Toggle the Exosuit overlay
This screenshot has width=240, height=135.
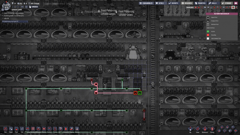[x=230, y=7]
